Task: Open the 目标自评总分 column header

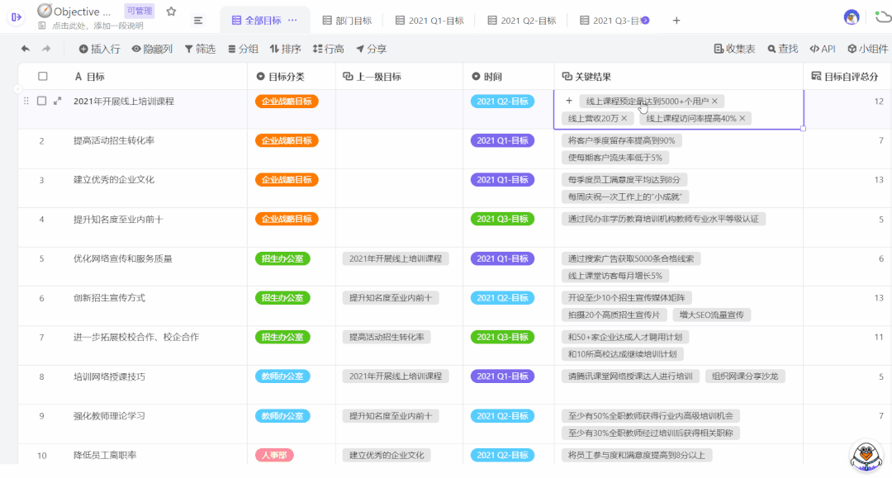Action: pos(847,76)
